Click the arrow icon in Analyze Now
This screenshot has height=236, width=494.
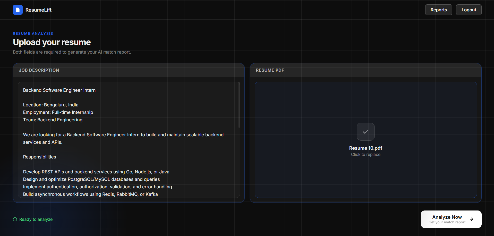pyautogui.click(x=471, y=219)
